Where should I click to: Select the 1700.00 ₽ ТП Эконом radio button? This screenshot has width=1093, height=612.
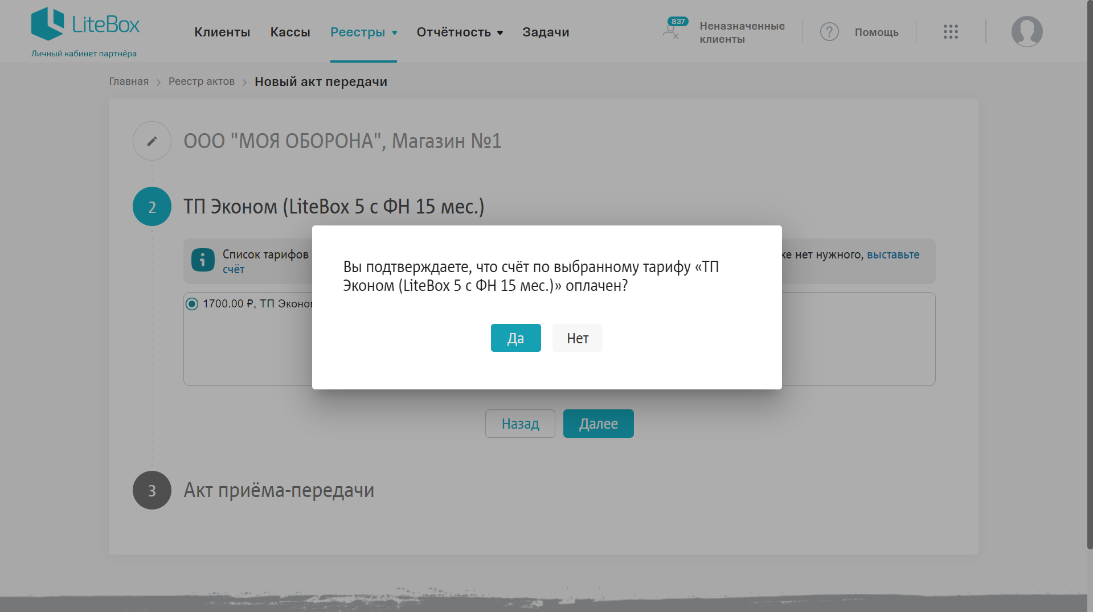click(192, 304)
